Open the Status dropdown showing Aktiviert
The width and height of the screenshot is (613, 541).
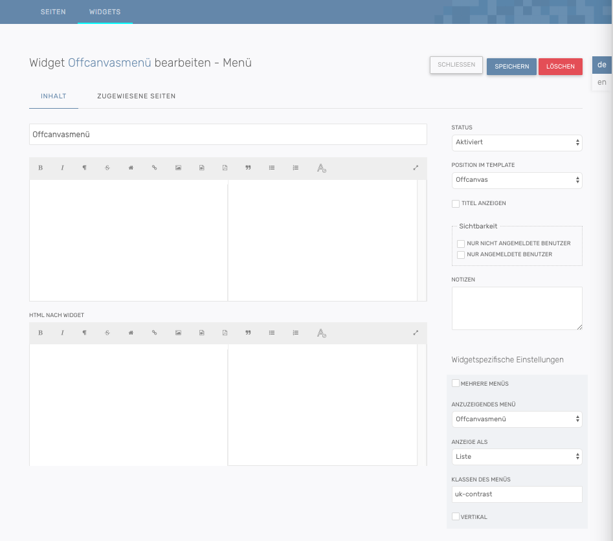pyautogui.click(x=517, y=142)
